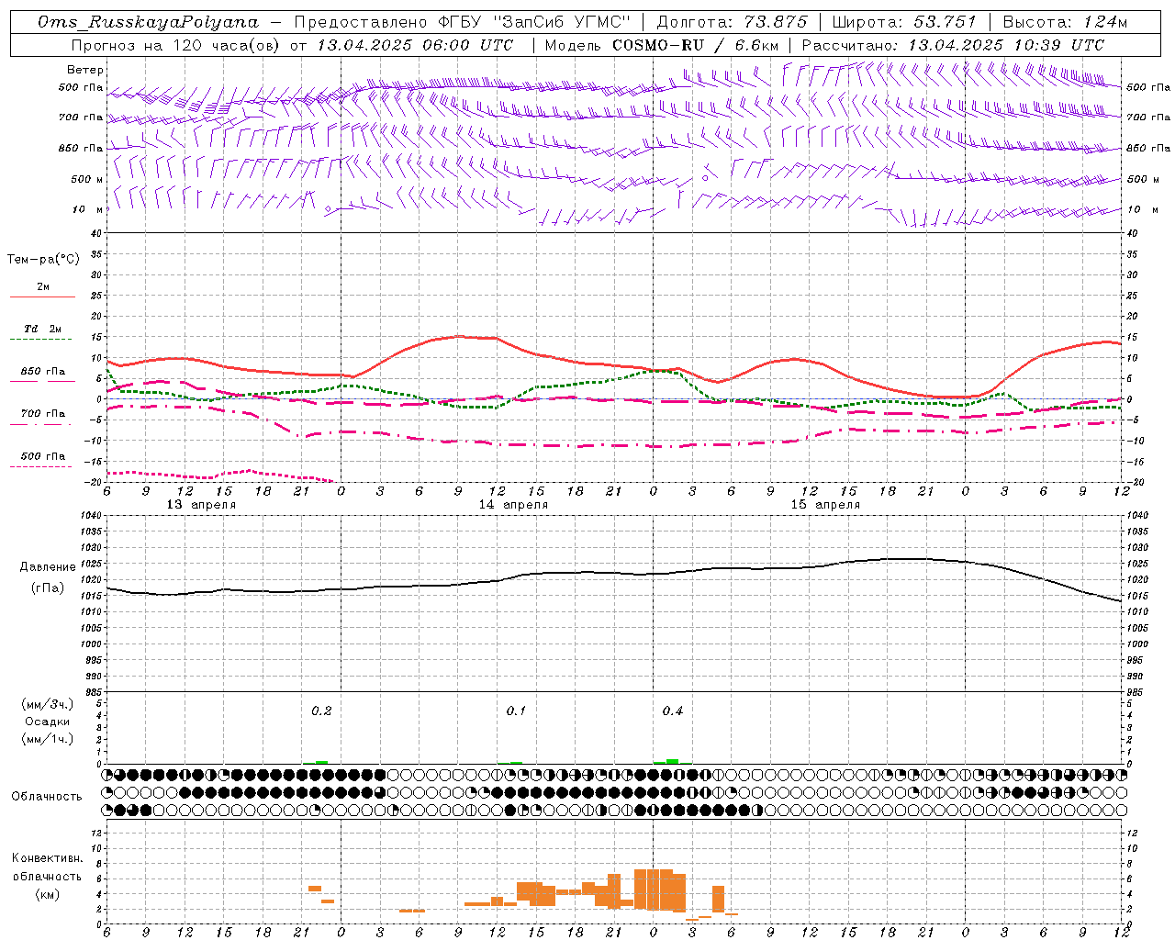Screen dimensions: 1175x940
Task: Click the 'Тем-ра(°C)' temperature panel label
Action: (x=43, y=260)
